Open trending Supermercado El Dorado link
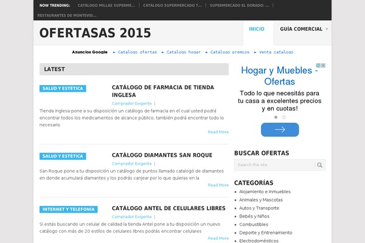365x243 pixels. tap(239, 5)
